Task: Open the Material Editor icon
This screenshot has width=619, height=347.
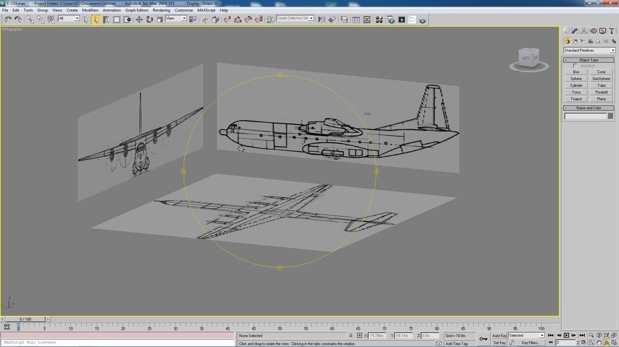Action: [379, 19]
